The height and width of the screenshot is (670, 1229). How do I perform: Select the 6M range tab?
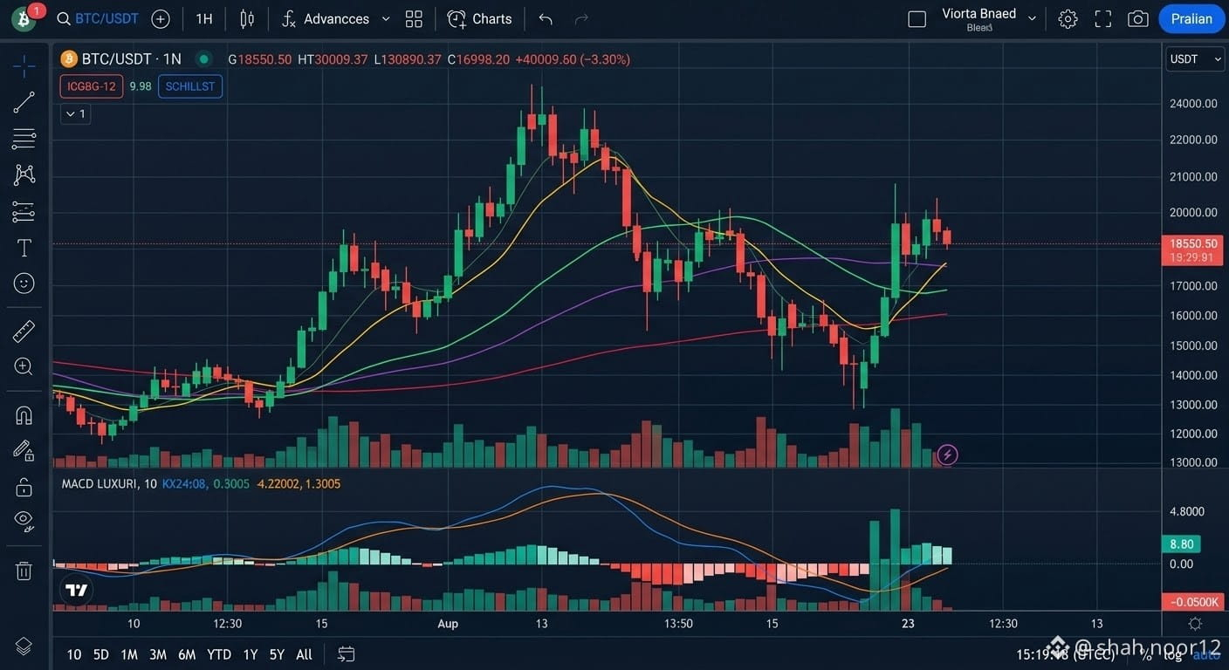[187, 654]
